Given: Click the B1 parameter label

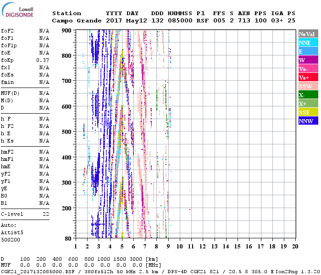Looking at the screenshot, I should tap(4, 203).
